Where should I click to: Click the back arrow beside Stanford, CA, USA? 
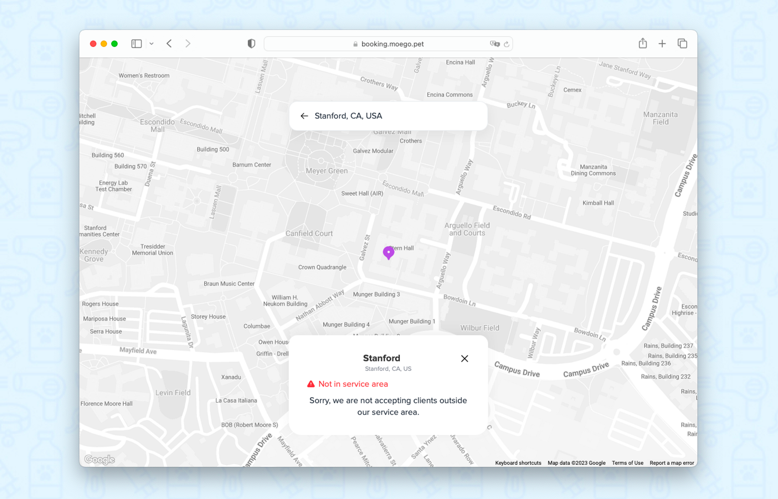304,116
